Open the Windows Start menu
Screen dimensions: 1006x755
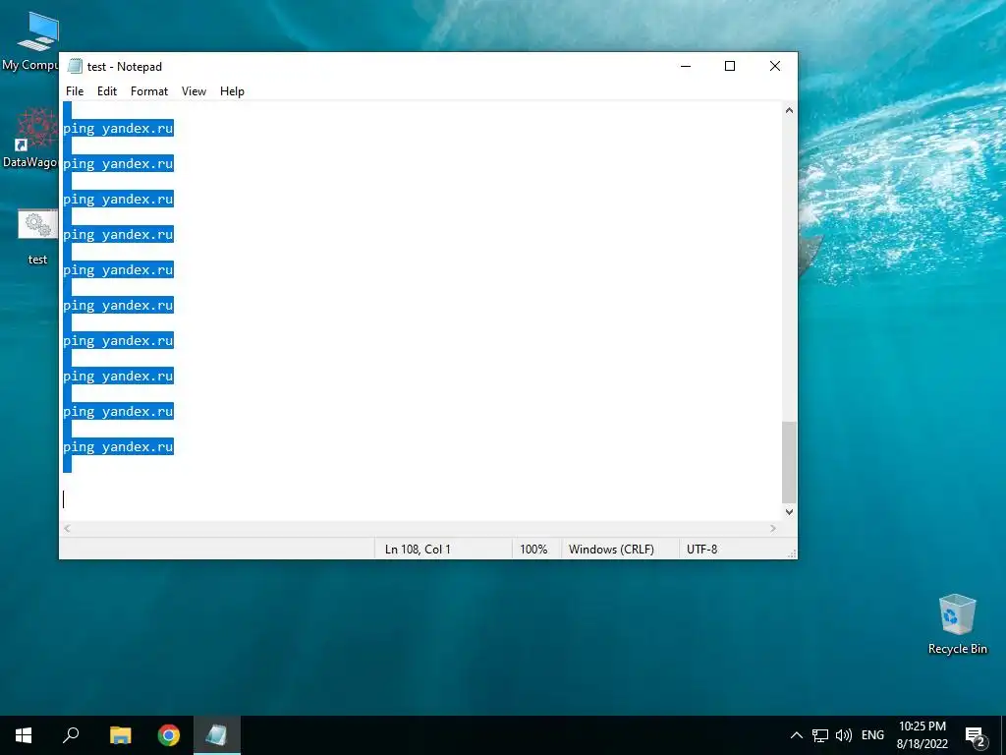click(x=24, y=735)
